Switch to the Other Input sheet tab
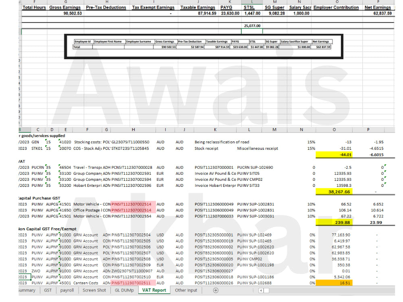This screenshot has width=403, height=302. (x=186, y=290)
